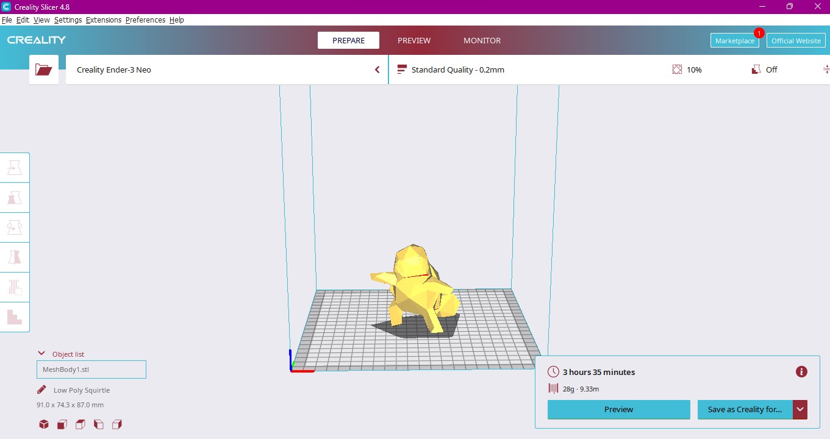Click the Creality logo
The height and width of the screenshot is (439, 830).
coord(37,40)
